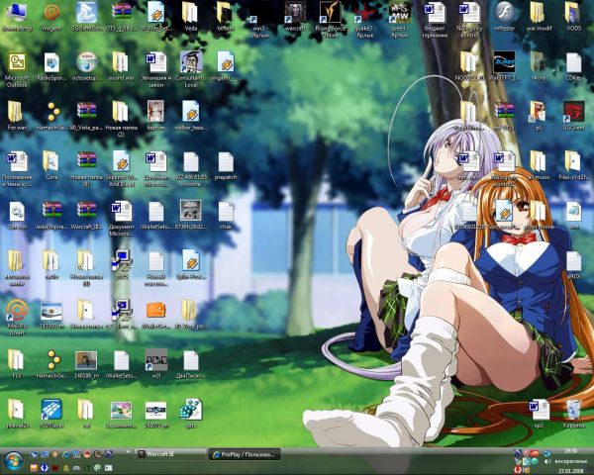Open the volume control in the tray
The width and height of the screenshot is (594, 475).
[x=547, y=462]
